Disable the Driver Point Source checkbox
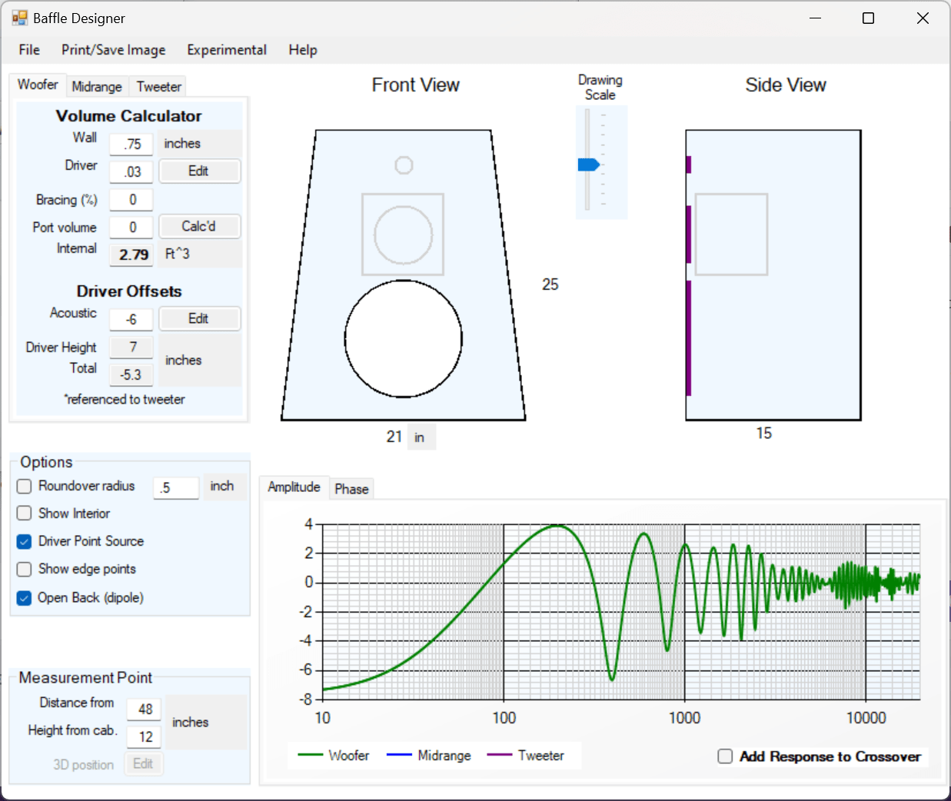Screen dimensions: 951x801 click(x=25, y=541)
